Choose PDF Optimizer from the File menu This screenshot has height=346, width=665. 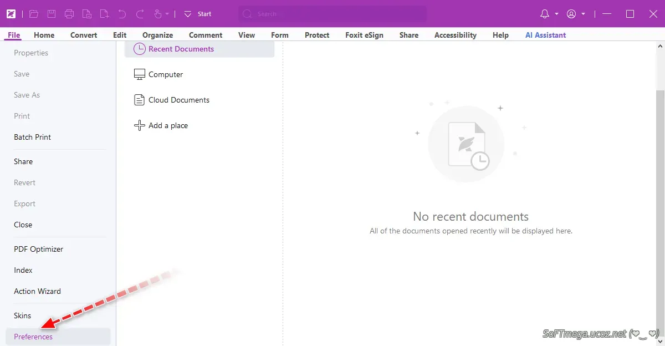click(38, 249)
